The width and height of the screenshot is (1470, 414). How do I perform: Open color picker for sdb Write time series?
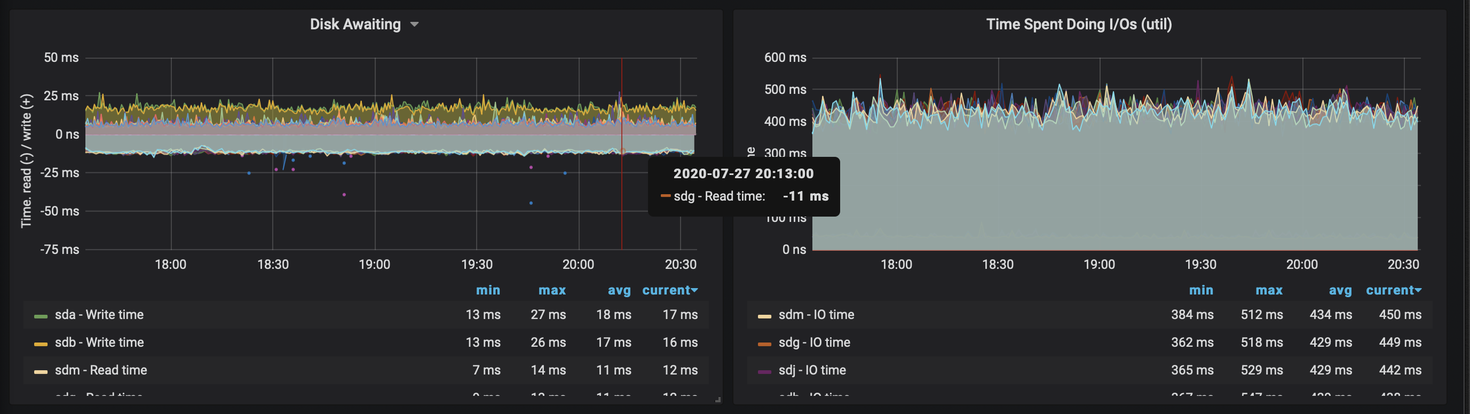click(x=41, y=344)
